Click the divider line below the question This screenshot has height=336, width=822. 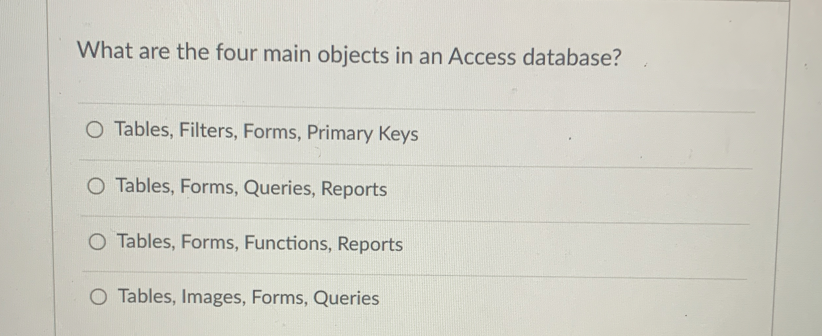click(394, 103)
